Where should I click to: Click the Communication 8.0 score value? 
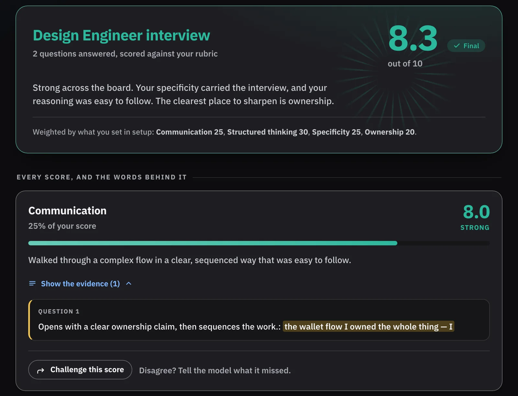pos(476,212)
